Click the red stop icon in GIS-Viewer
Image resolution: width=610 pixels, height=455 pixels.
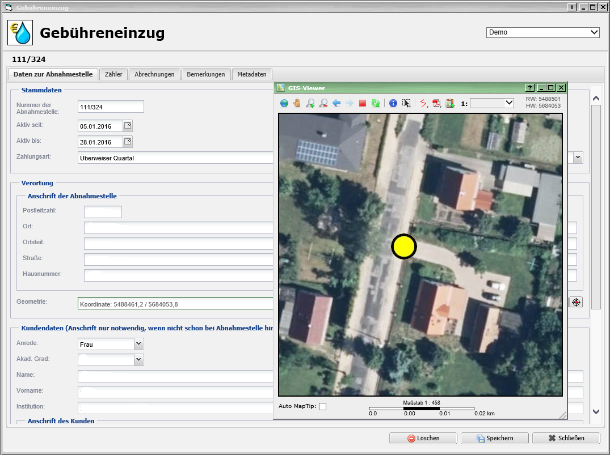pyautogui.click(x=363, y=103)
